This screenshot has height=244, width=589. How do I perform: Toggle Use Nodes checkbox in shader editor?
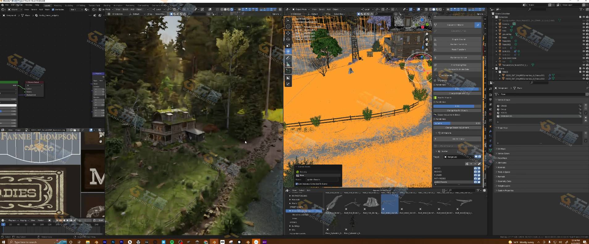pyautogui.click(x=53, y=10)
